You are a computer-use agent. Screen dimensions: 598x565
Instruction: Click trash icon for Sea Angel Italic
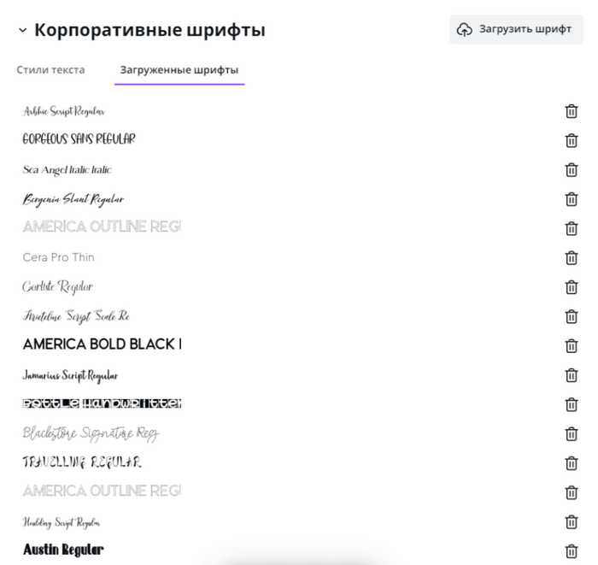pyautogui.click(x=572, y=170)
